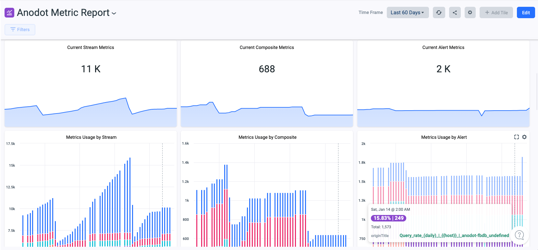Image resolution: width=538 pixels, height=250 pixels.
Task: Expand the Metrics Usage by Alert tile fullscreen
Action: tap(517, 137)
